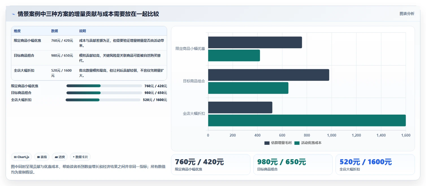Image resolution: width=426 pixels, height=186 pixels.
Task: Click the 980元 / 650元 table cell
Action: (62, 56)
